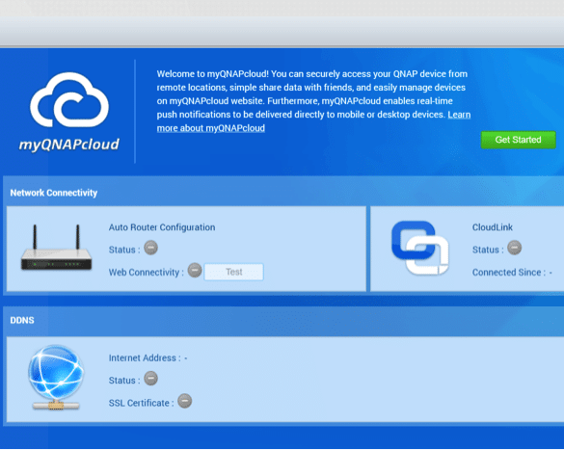Image resolution: width=564 pixels, height=450 pixels.
Task: Click the DDNS globe icon
Action: coord(56,377)
